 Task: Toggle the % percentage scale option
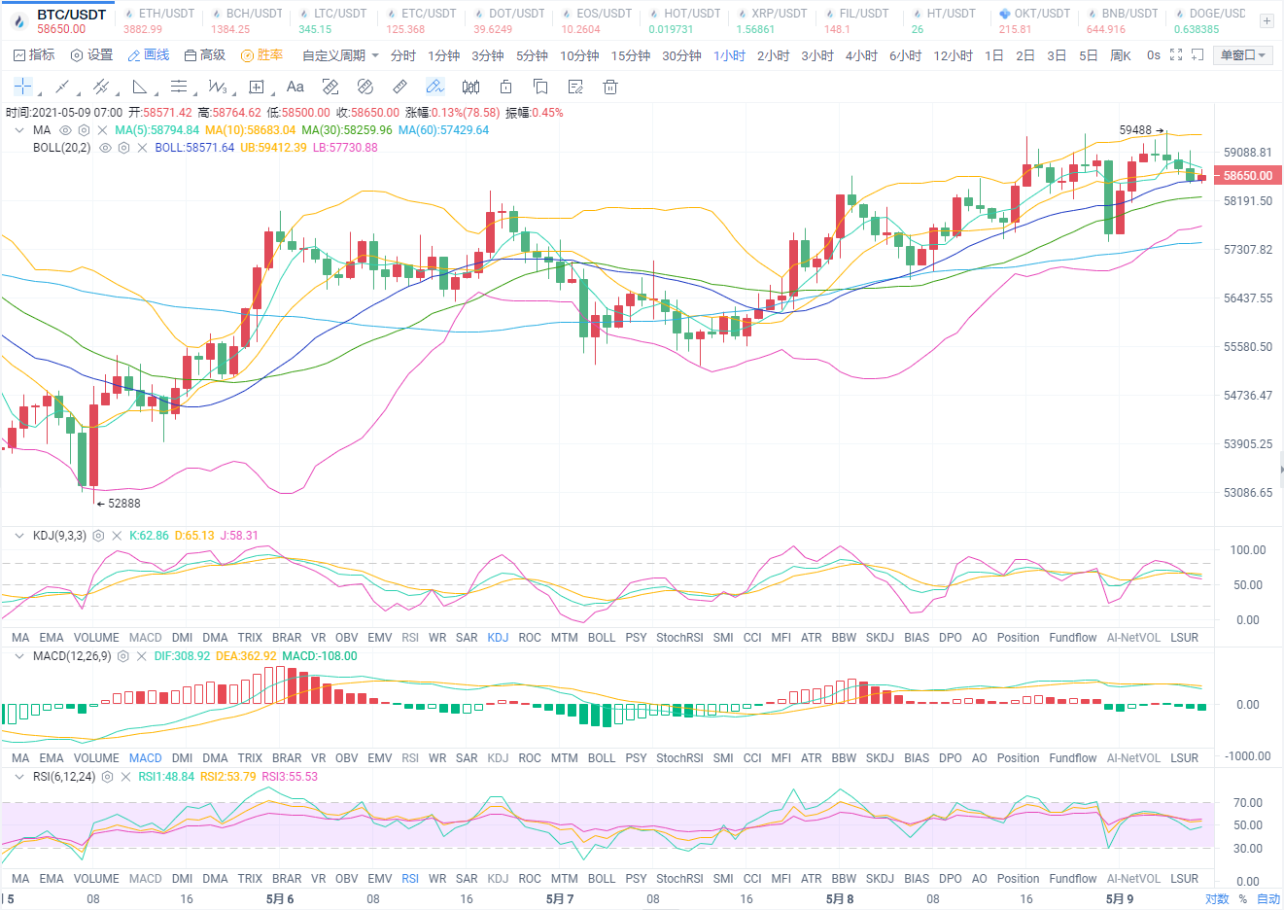1243,899
